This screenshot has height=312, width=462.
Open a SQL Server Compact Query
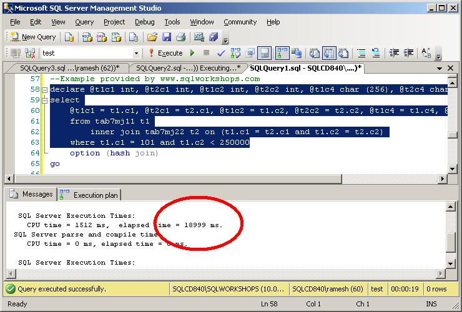coord(134,37)
